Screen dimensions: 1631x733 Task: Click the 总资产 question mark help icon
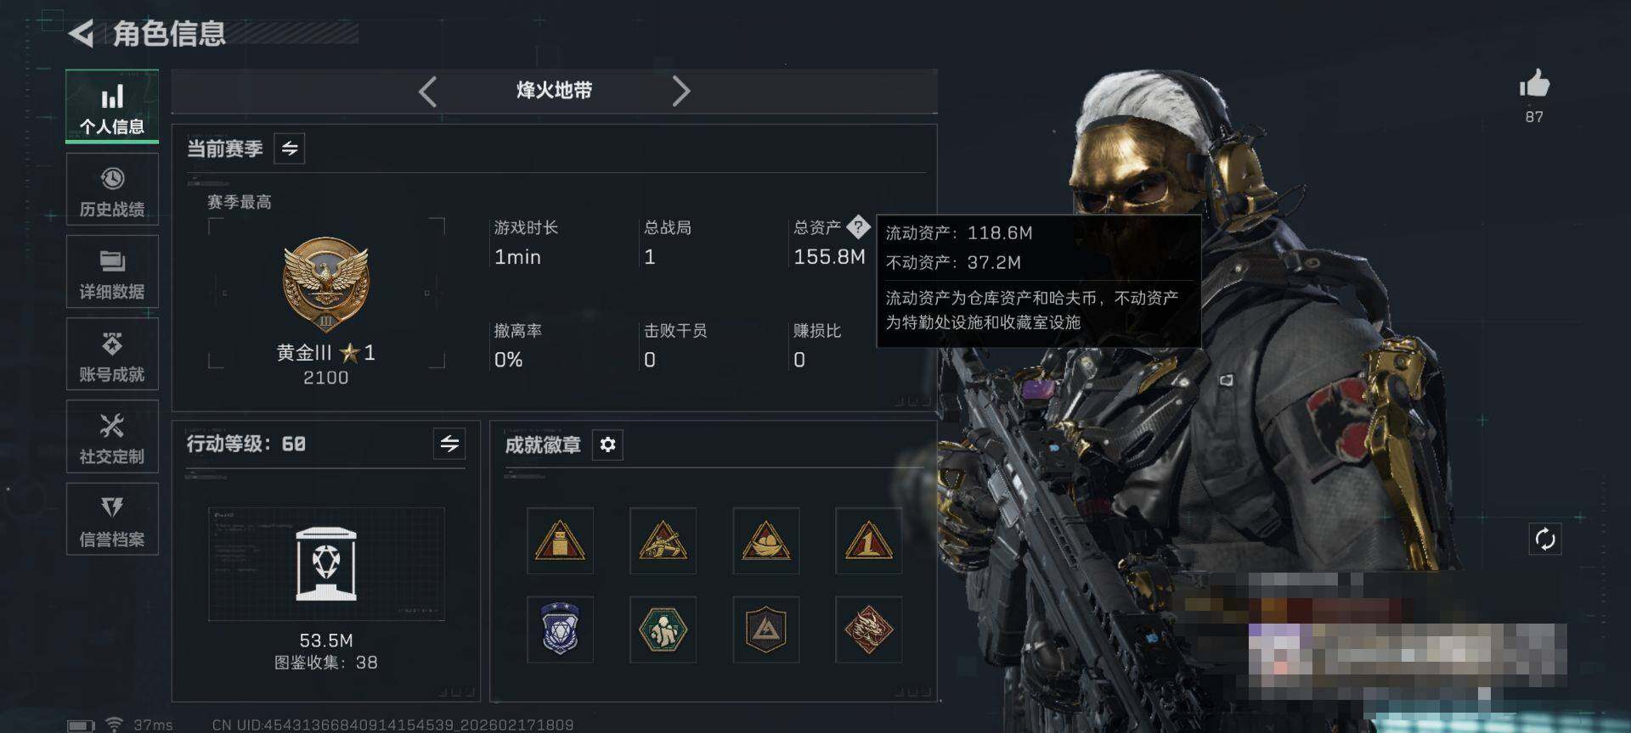pos(859,227)
